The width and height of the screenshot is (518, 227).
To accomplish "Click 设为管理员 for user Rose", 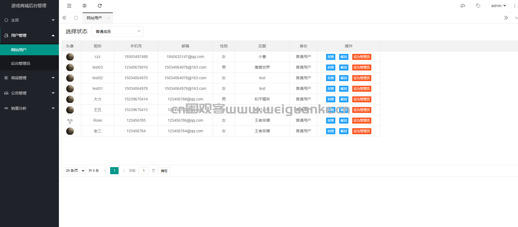I will 362,121.
